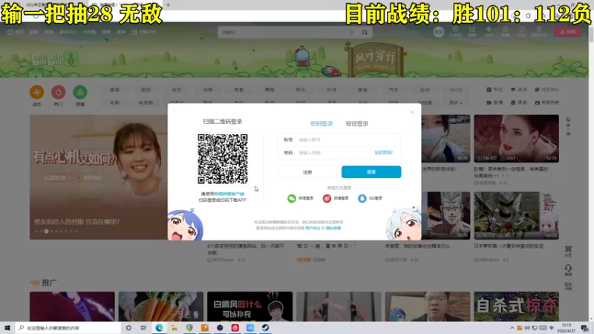
Task: Open the red 热门 circle icon
Action: 59,92
